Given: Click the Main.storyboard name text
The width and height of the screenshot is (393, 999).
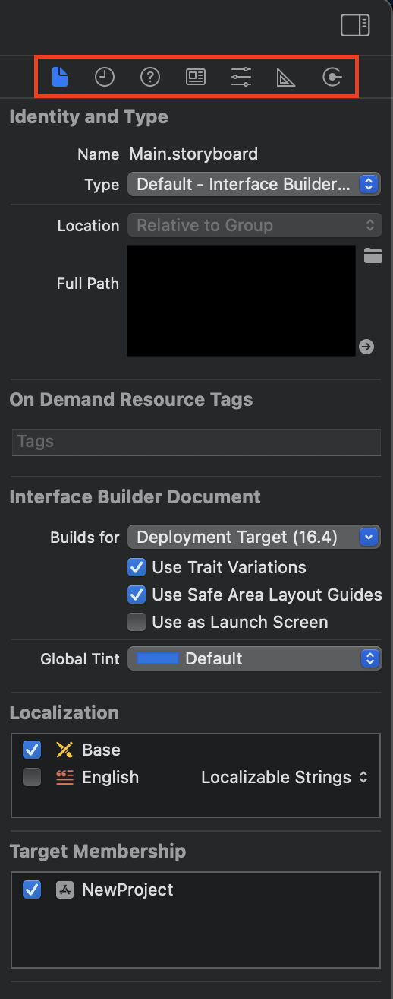Looking at the screenshot, I should [193, 154].
